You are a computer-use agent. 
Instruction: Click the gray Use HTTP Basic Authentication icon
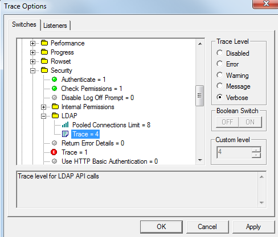(55, 161)
